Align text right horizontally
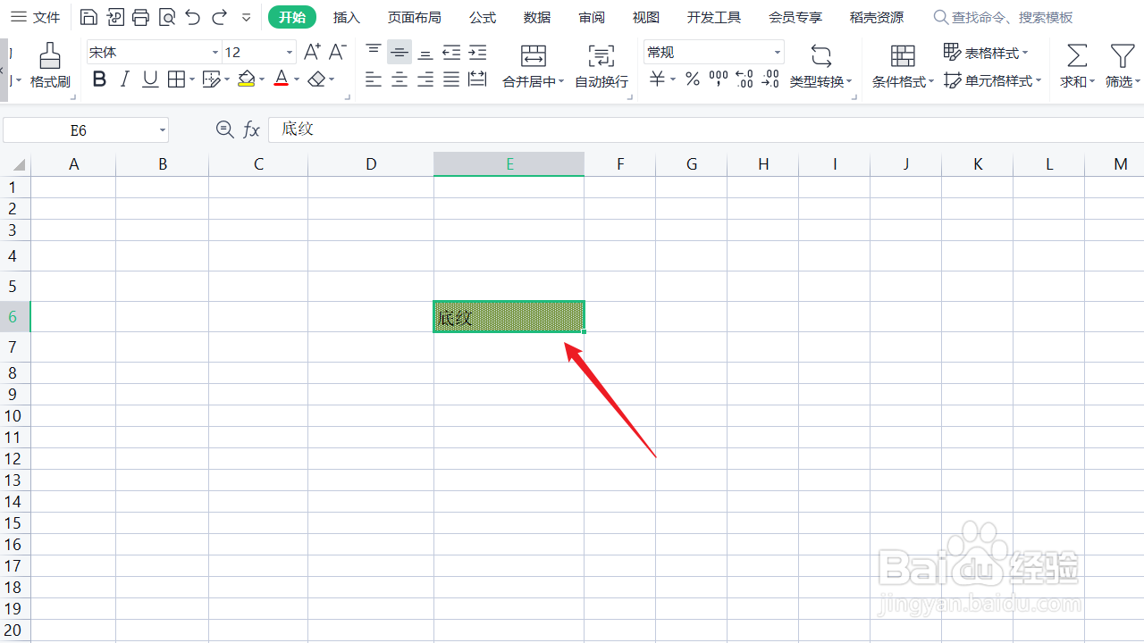The height and width of the screenshot is (643, 1144). click(425, 79)
